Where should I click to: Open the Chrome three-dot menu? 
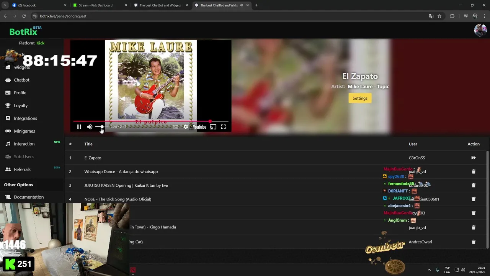484,16
